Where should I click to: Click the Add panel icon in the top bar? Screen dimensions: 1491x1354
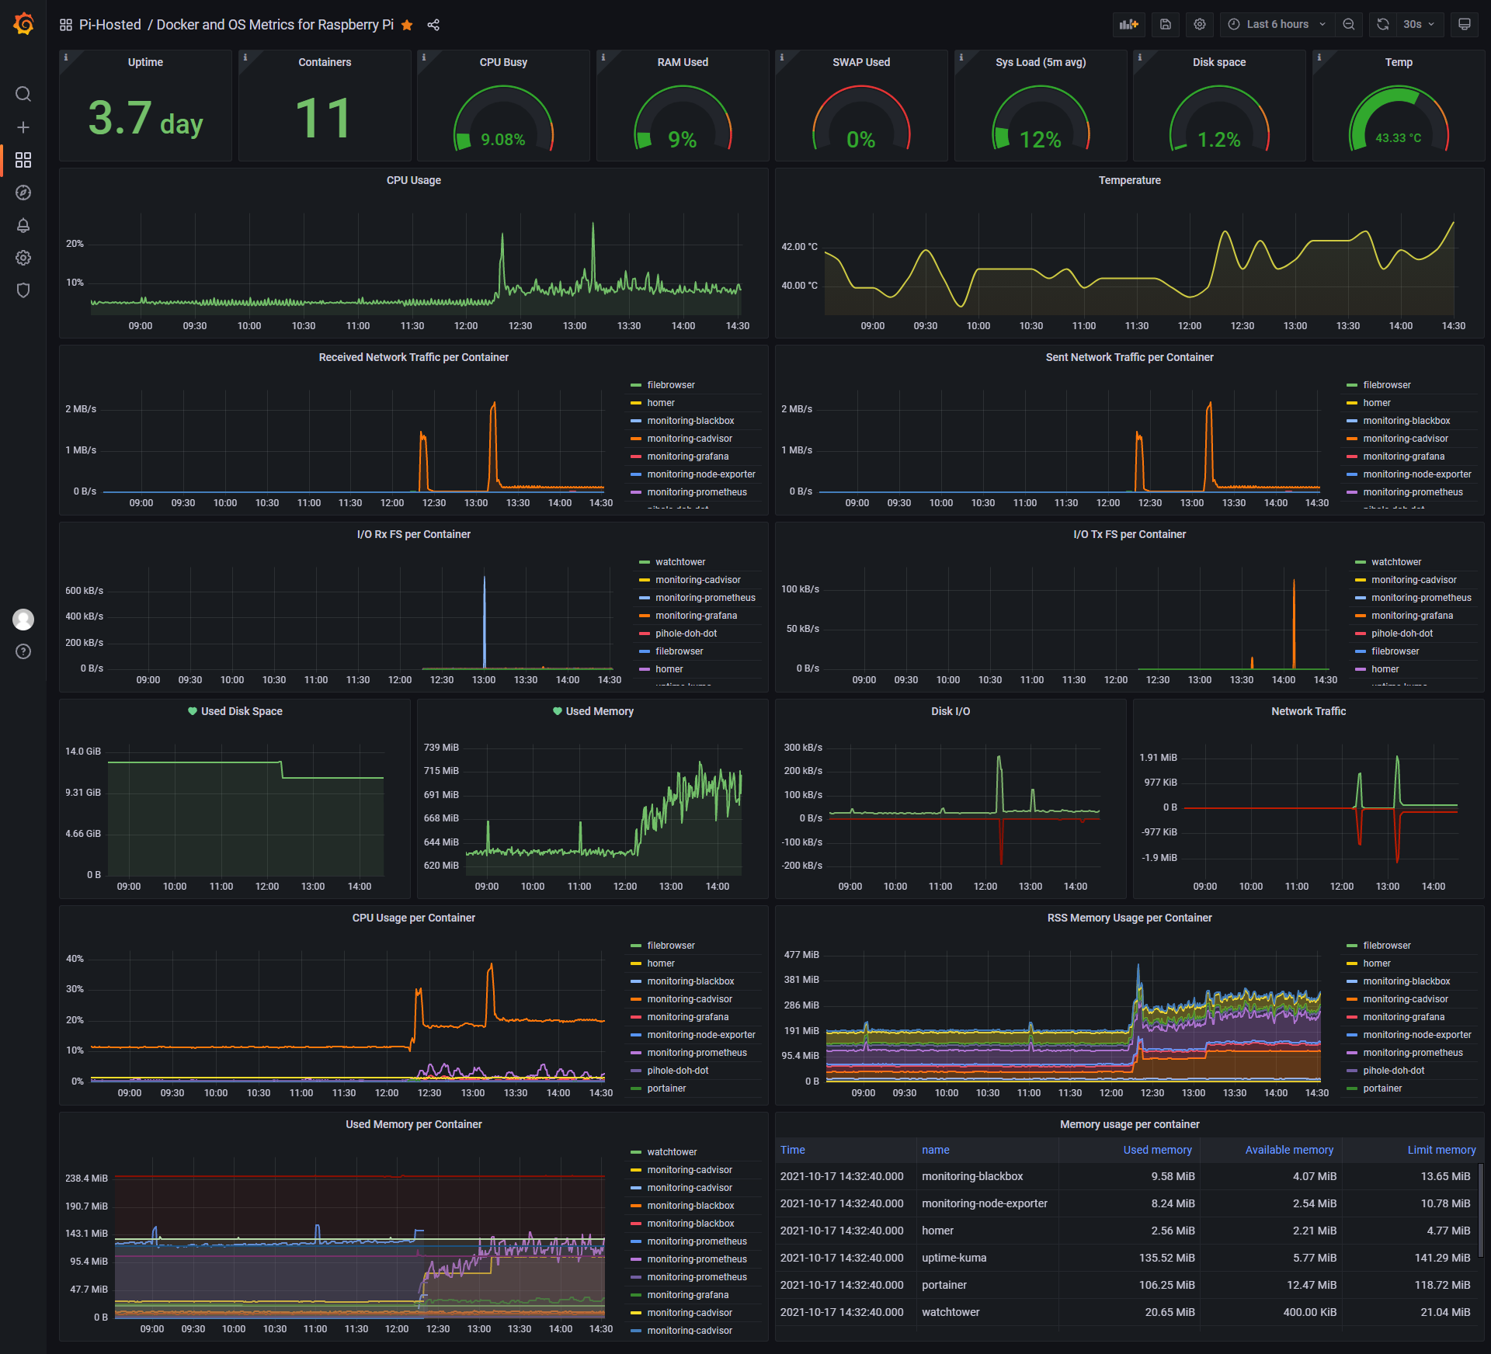[x=1128, y=24]
